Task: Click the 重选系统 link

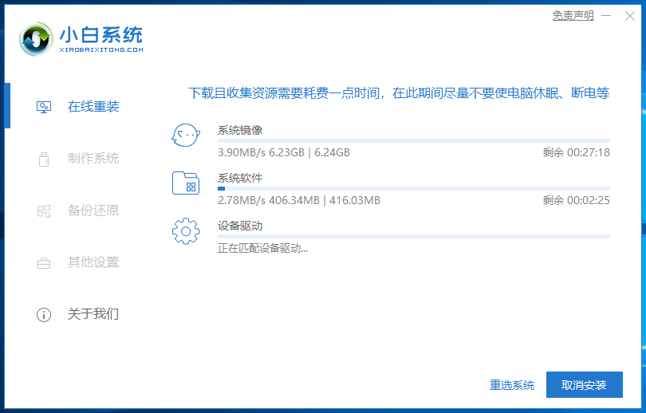Action: coord(512,385)
